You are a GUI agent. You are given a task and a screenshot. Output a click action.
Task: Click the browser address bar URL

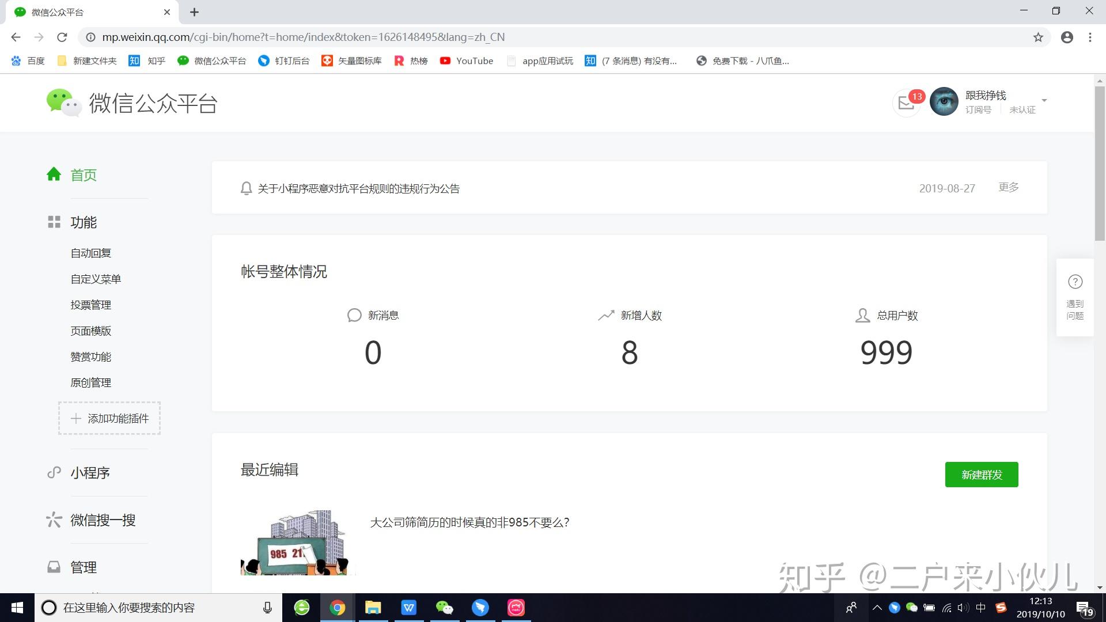[304, 37]
